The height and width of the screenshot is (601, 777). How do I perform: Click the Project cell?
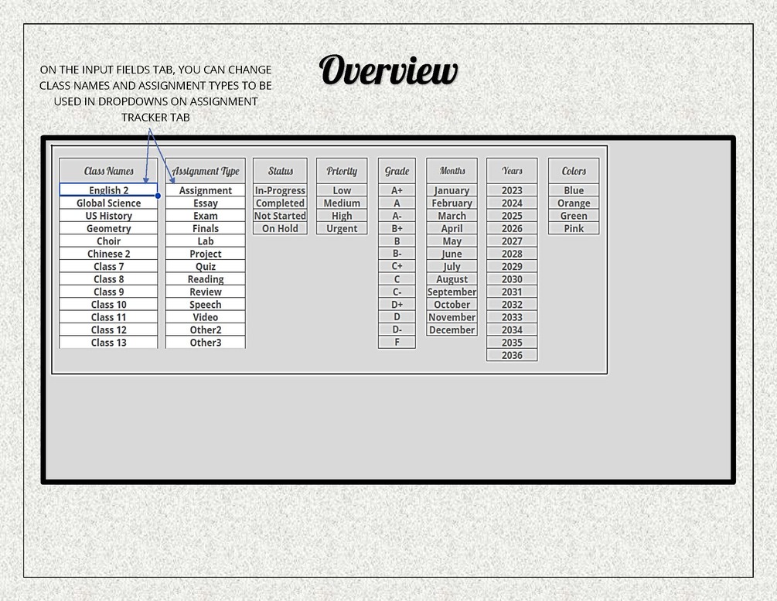click(x=205, y=254)
